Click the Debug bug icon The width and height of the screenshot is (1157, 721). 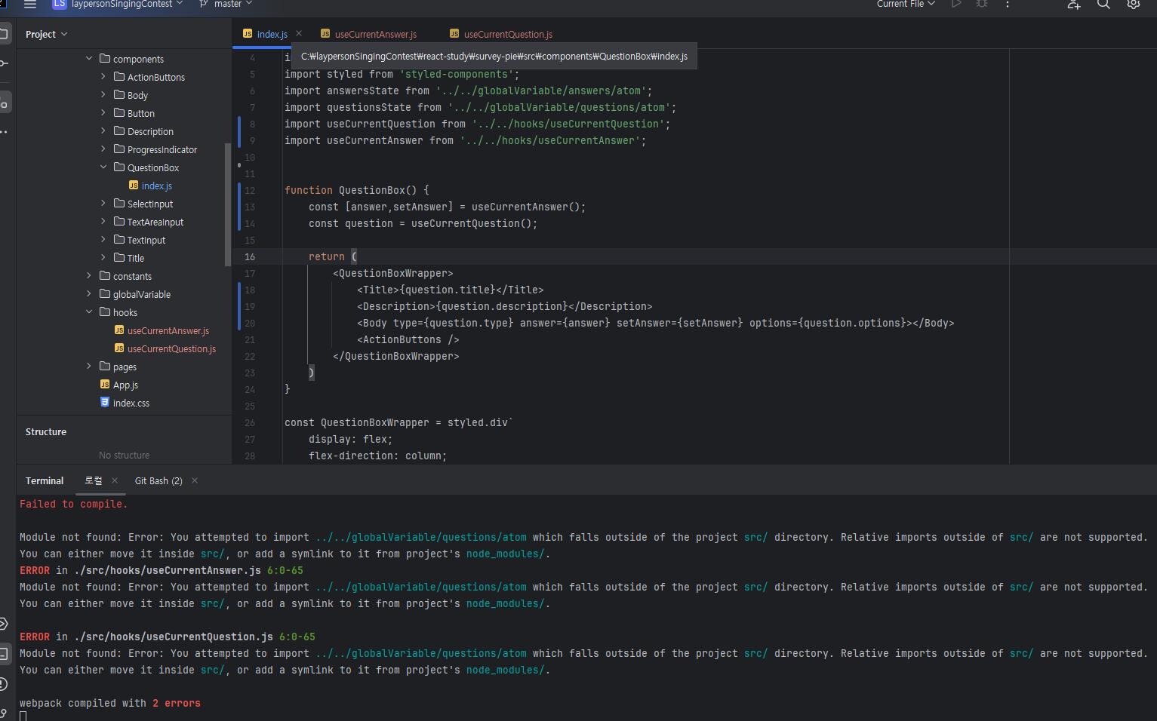[x=982, y=5]
